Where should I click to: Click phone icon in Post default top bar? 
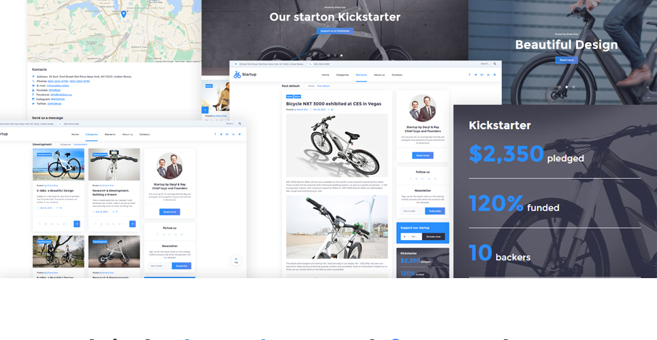pyautogui.click(x=310, y=64)
